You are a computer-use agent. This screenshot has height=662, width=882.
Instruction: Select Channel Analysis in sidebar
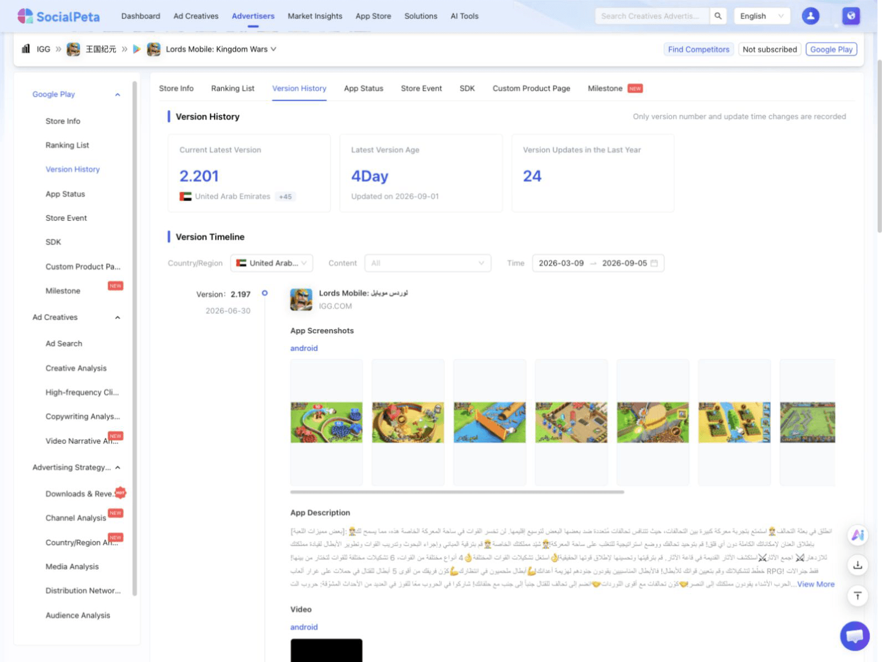[x=76, y=518]
